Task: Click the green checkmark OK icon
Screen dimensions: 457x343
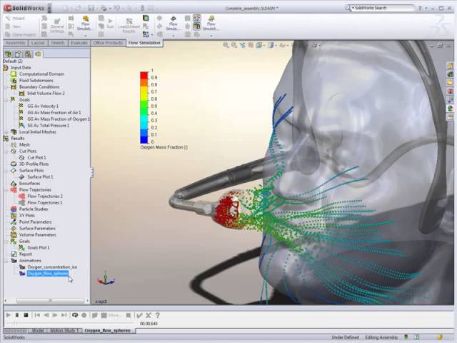Action: pyautogui.click(x=140, y=315)
